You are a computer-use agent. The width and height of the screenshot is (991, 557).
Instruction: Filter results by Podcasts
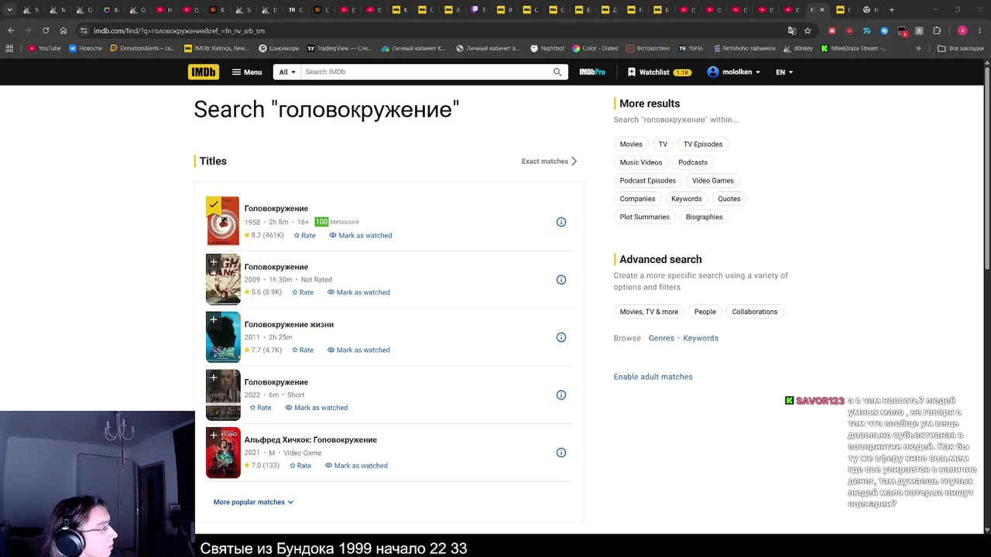[x=693, y=162]
